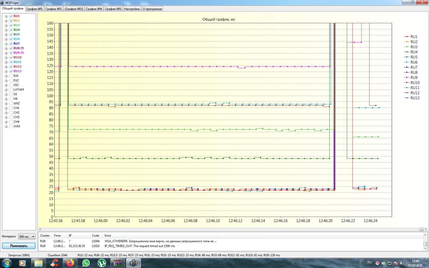Open Windows Explorer folder icon
Image resolution: width=429 pixels, height=268 pixels.
38,263
